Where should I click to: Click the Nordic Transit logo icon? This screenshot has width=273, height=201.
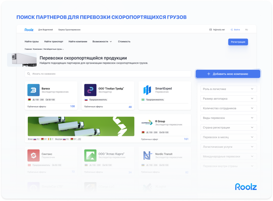pos(147,155)
